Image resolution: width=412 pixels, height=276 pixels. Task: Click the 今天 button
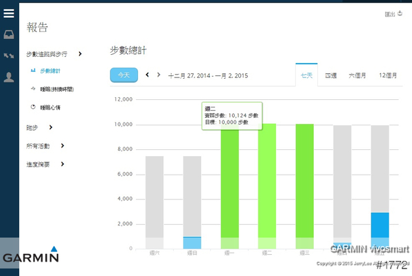click(x=124, y=75)
